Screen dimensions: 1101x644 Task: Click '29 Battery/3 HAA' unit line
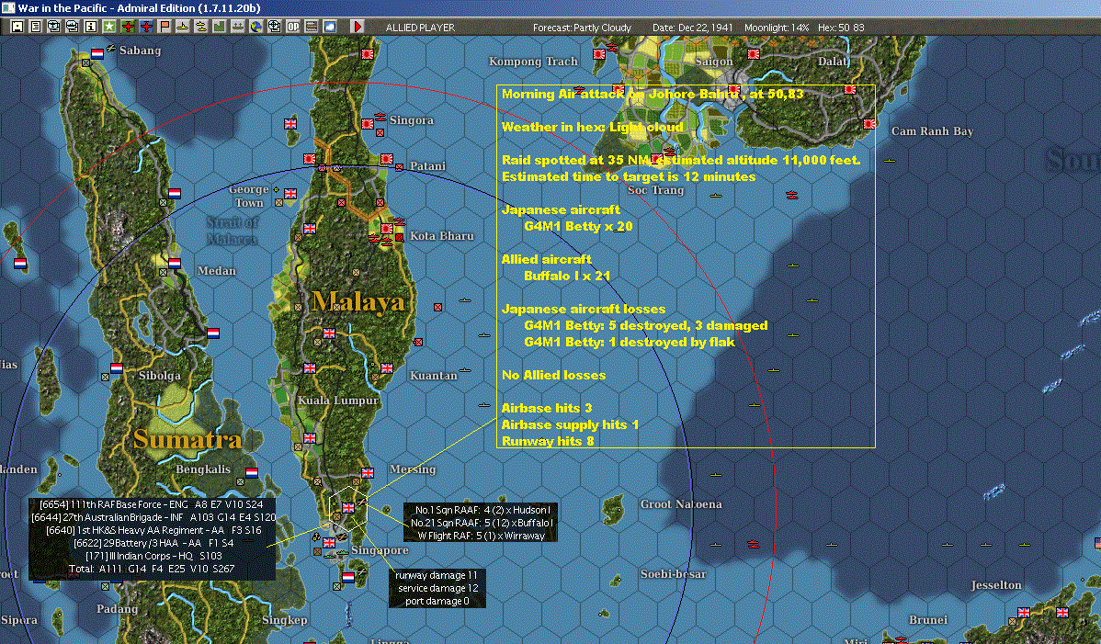point(153,543)
